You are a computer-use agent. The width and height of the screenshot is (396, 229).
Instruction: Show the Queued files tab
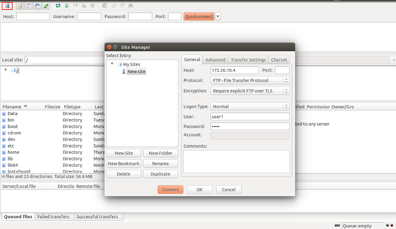[x=18, y=217]
